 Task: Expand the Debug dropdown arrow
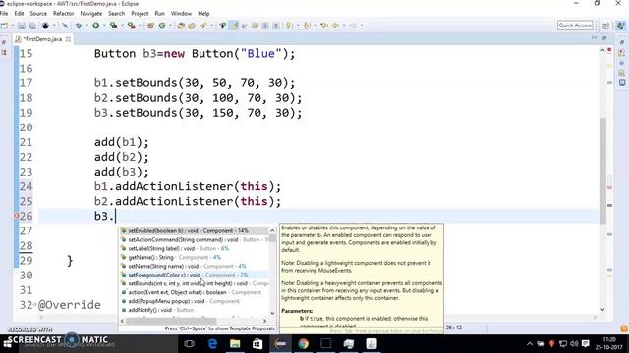[x=86, y=25]
